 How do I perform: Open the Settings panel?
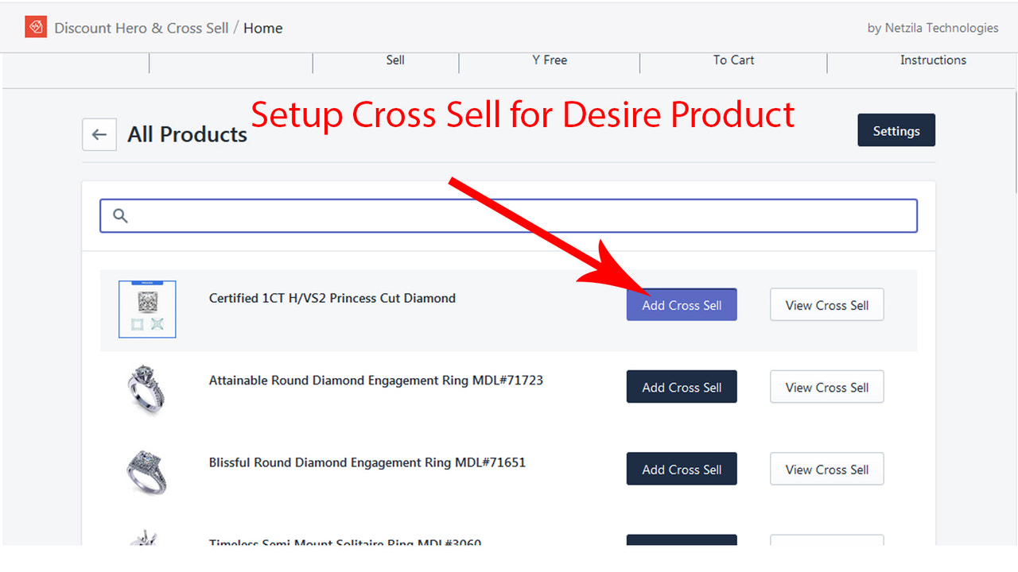click(896, 130)
